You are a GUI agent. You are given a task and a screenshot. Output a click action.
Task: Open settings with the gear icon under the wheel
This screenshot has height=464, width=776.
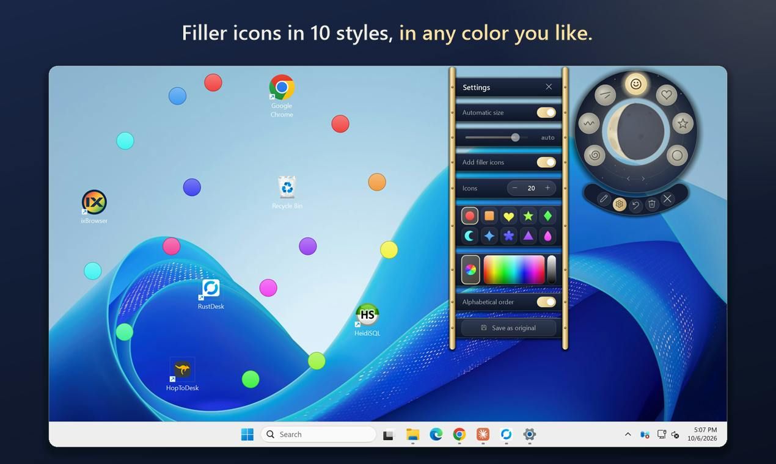pyautogui.click(x=620, y=204)
